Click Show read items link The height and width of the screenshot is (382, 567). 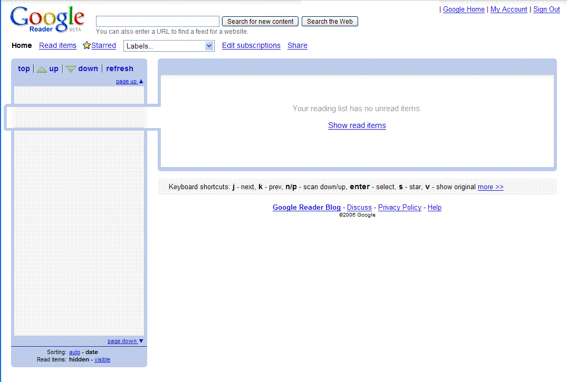[357, 125]
